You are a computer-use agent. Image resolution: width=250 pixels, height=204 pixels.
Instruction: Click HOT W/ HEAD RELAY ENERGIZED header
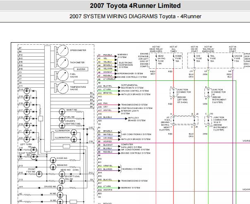pos(156,49)
